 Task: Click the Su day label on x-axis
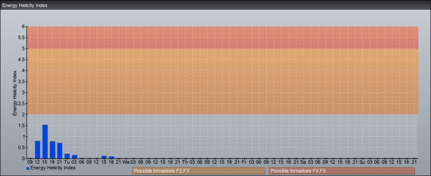(362, 162)
